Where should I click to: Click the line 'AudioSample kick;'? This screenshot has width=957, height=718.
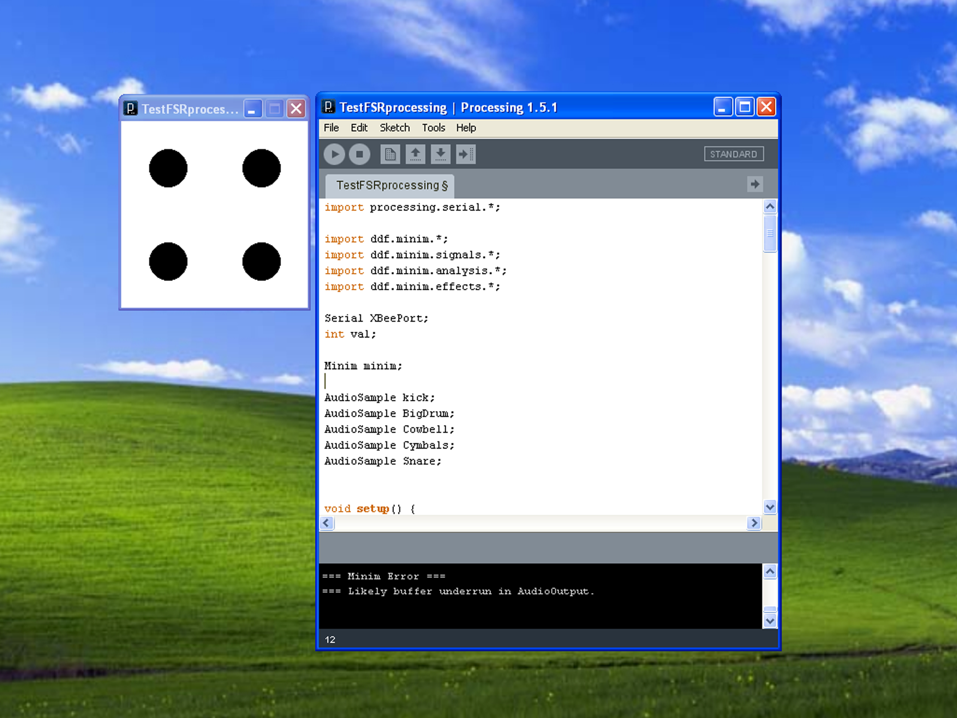click(x=379, y=397)
